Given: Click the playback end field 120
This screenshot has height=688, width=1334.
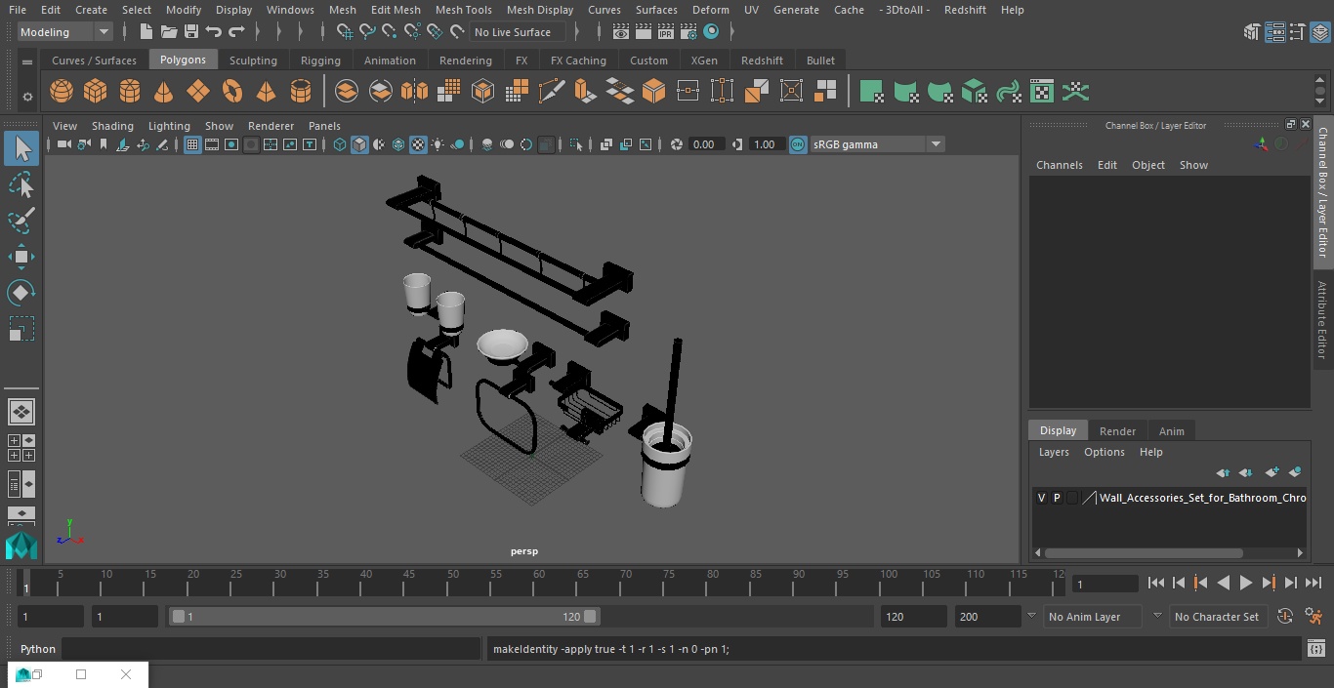Looking at the screenshot, I should (x=913, y=617).
